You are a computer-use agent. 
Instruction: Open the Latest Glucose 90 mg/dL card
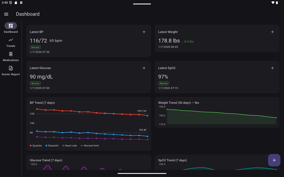89,77
